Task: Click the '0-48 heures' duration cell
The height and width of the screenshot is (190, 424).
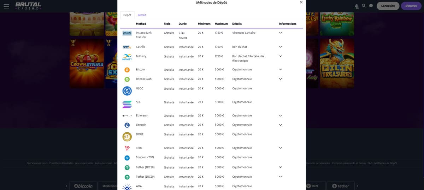Action: pos(183,35)
